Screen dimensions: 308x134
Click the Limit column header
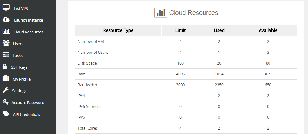click(x=181, y=31)
